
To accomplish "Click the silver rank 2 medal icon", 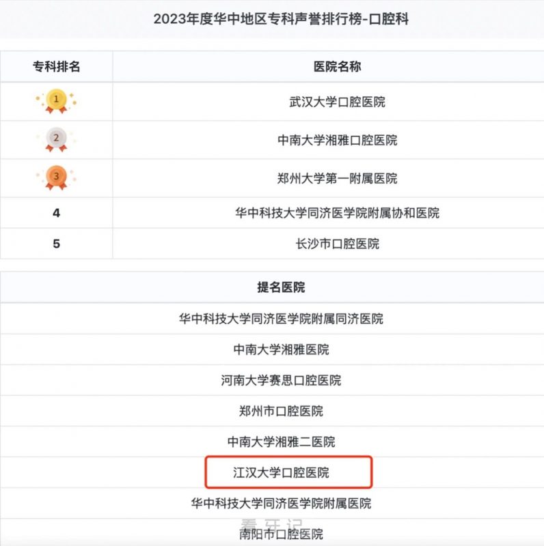I will [56, 140].
